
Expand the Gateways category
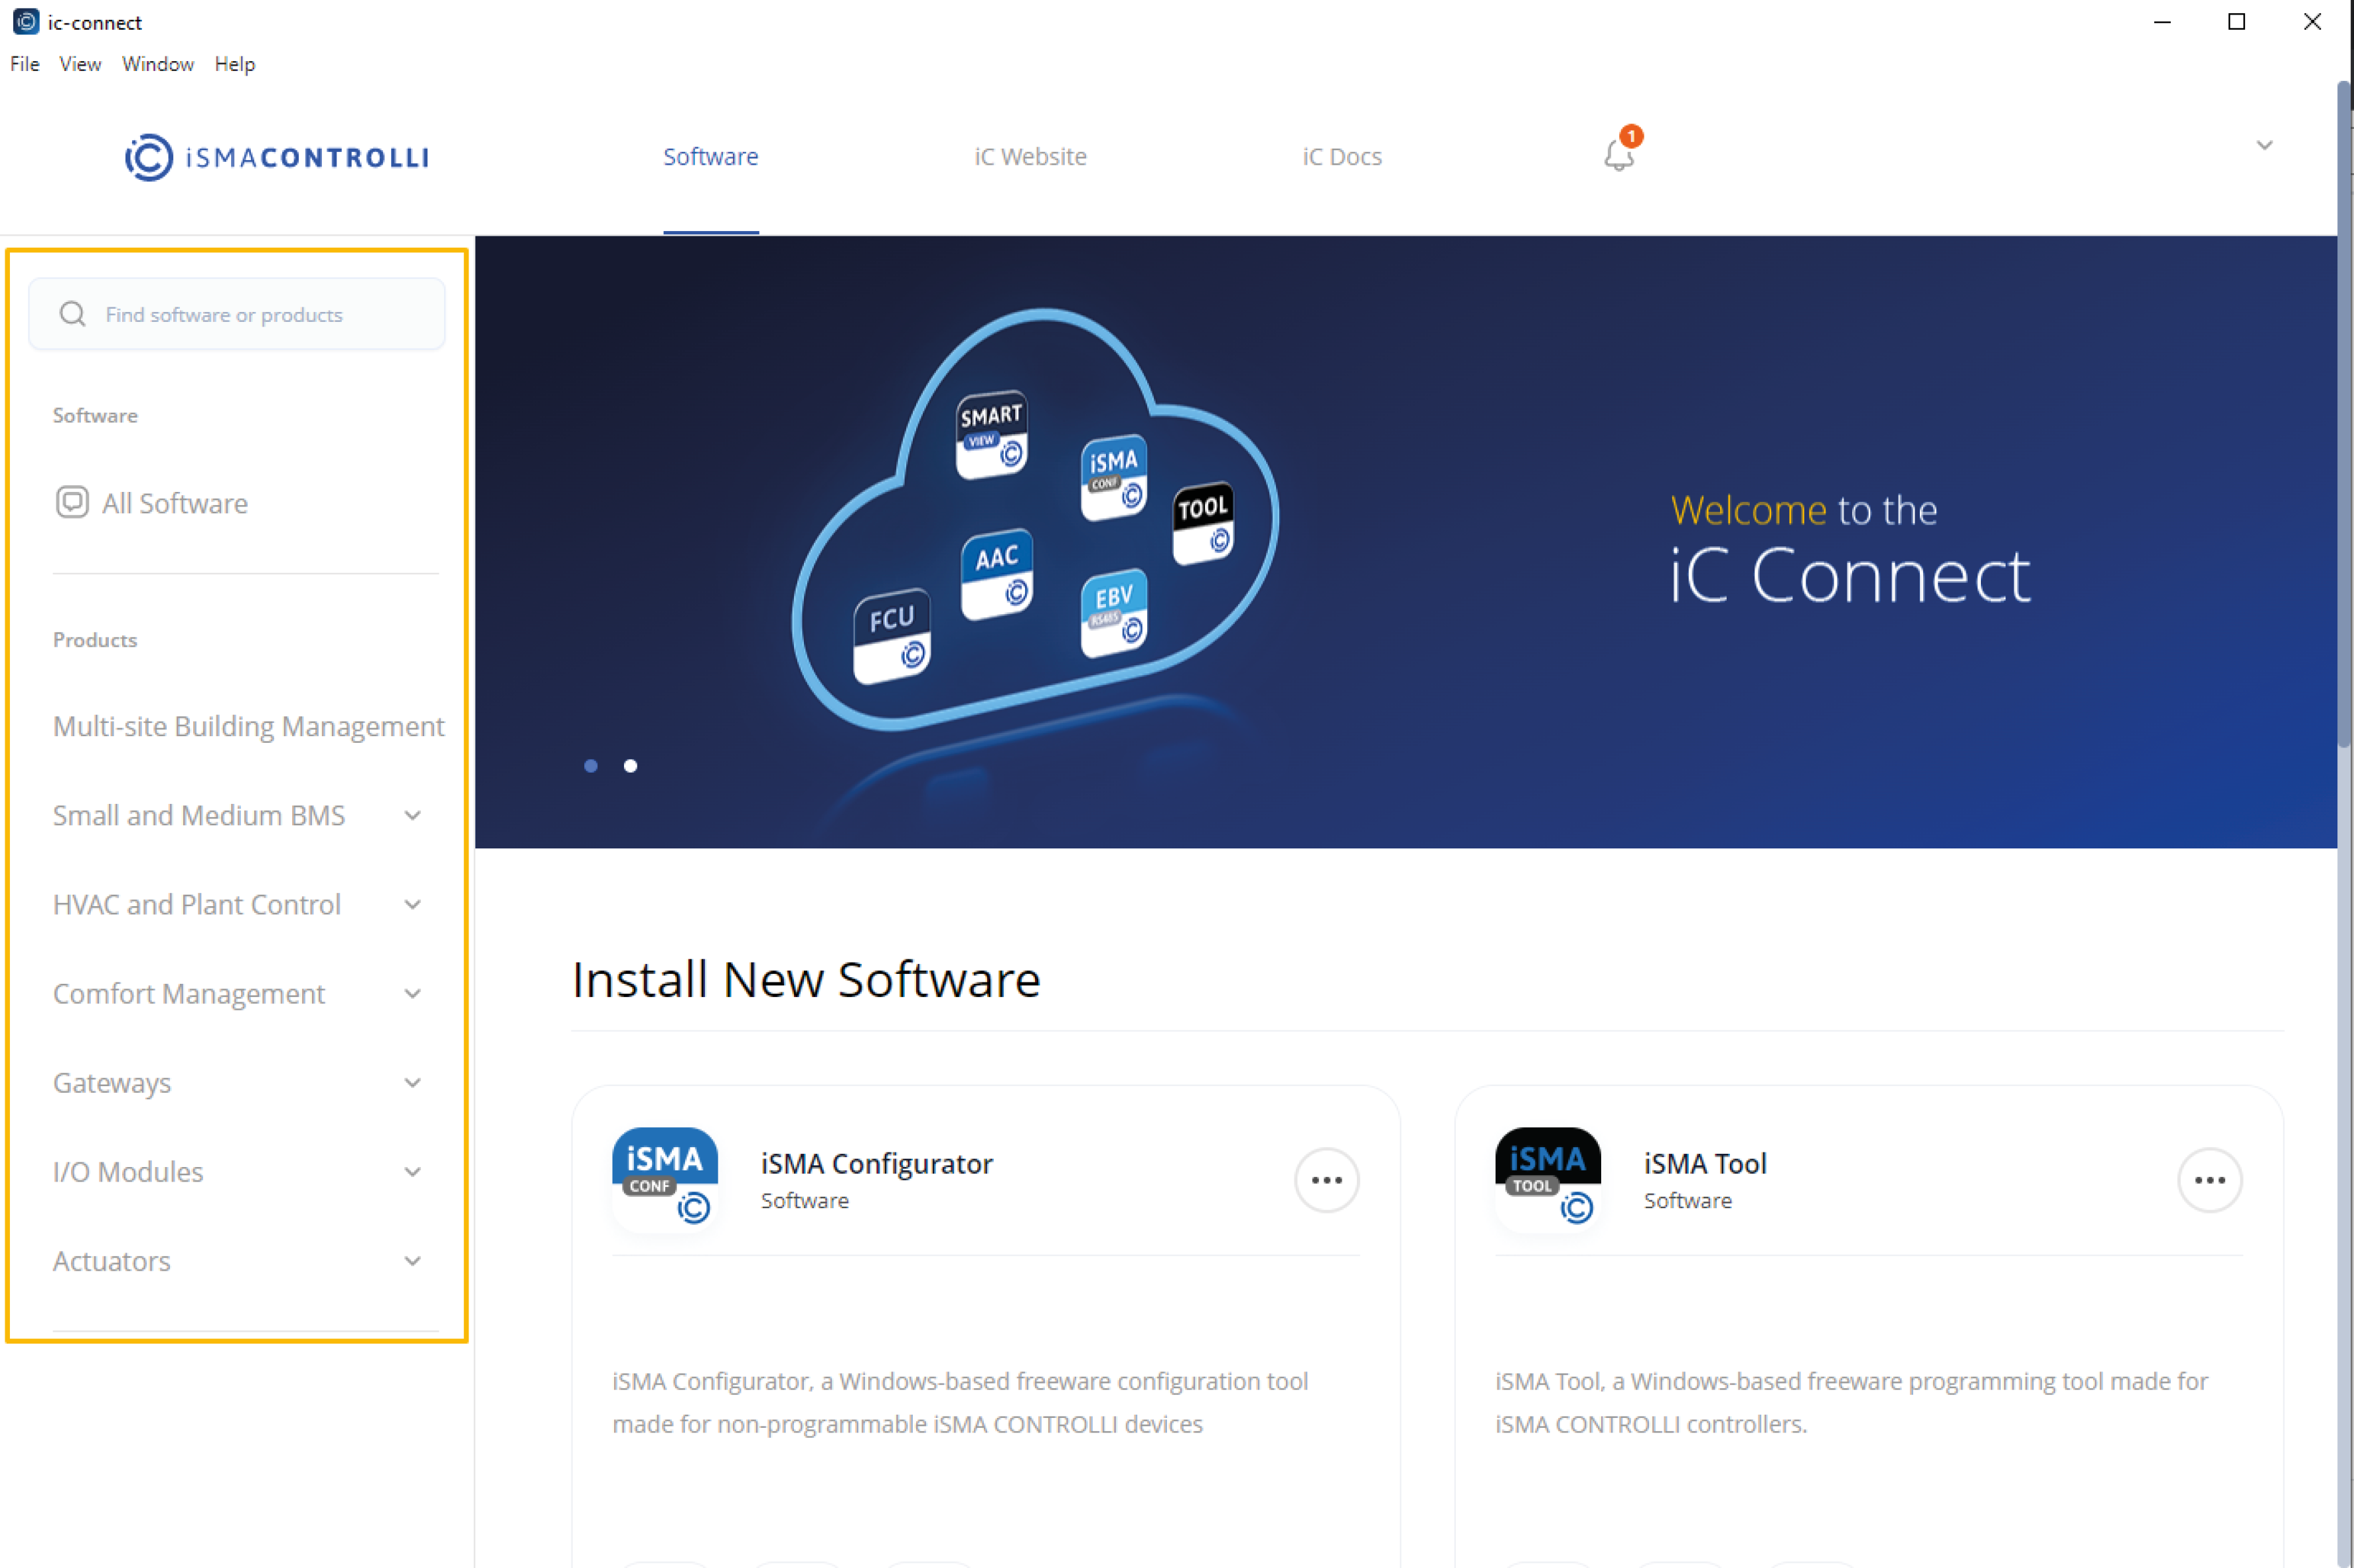point(412,1082)
